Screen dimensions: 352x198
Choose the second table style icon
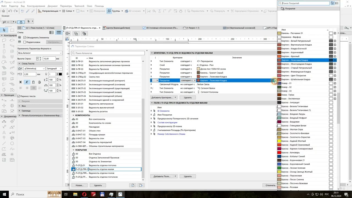point(59,32)
